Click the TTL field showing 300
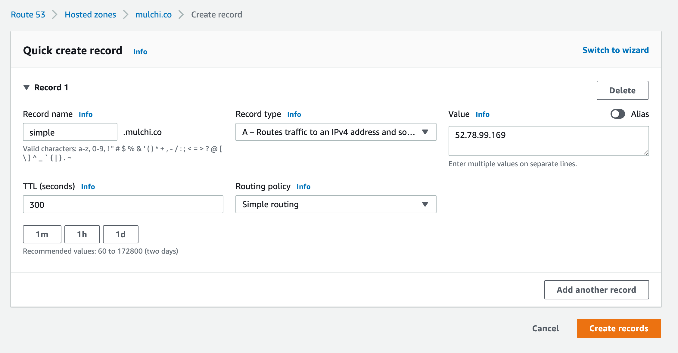This screenshot has width=678, height=353. 123,204
